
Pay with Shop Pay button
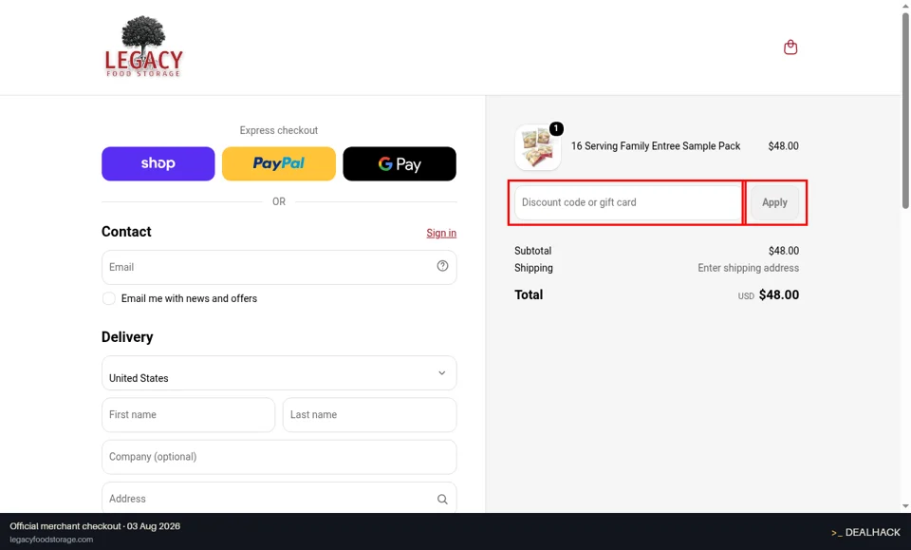coord(158,163)
